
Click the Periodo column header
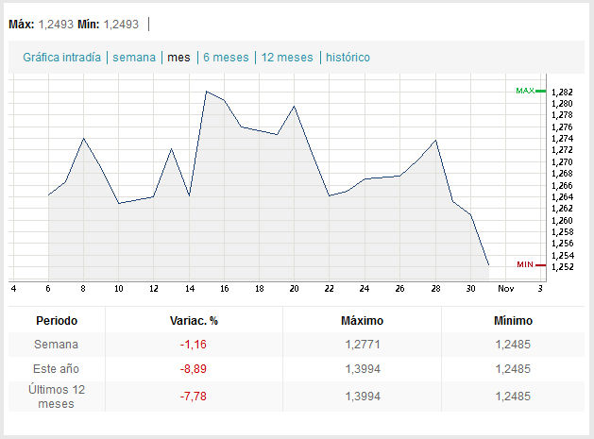57,320
